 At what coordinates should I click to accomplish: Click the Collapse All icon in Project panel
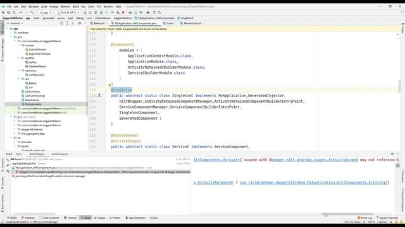coord(73,23)
